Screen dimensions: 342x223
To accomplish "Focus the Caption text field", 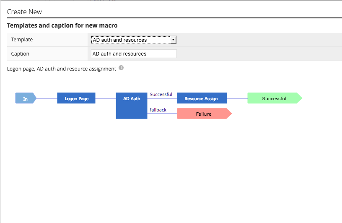I will [x=134, y=54].
